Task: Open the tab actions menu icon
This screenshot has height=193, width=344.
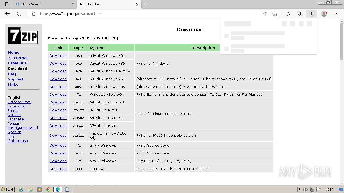Action: coord(6,4)
